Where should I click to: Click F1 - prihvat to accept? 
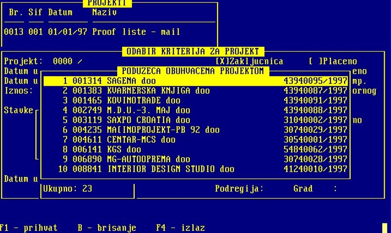pyautogui.click(x=28, y=228)
